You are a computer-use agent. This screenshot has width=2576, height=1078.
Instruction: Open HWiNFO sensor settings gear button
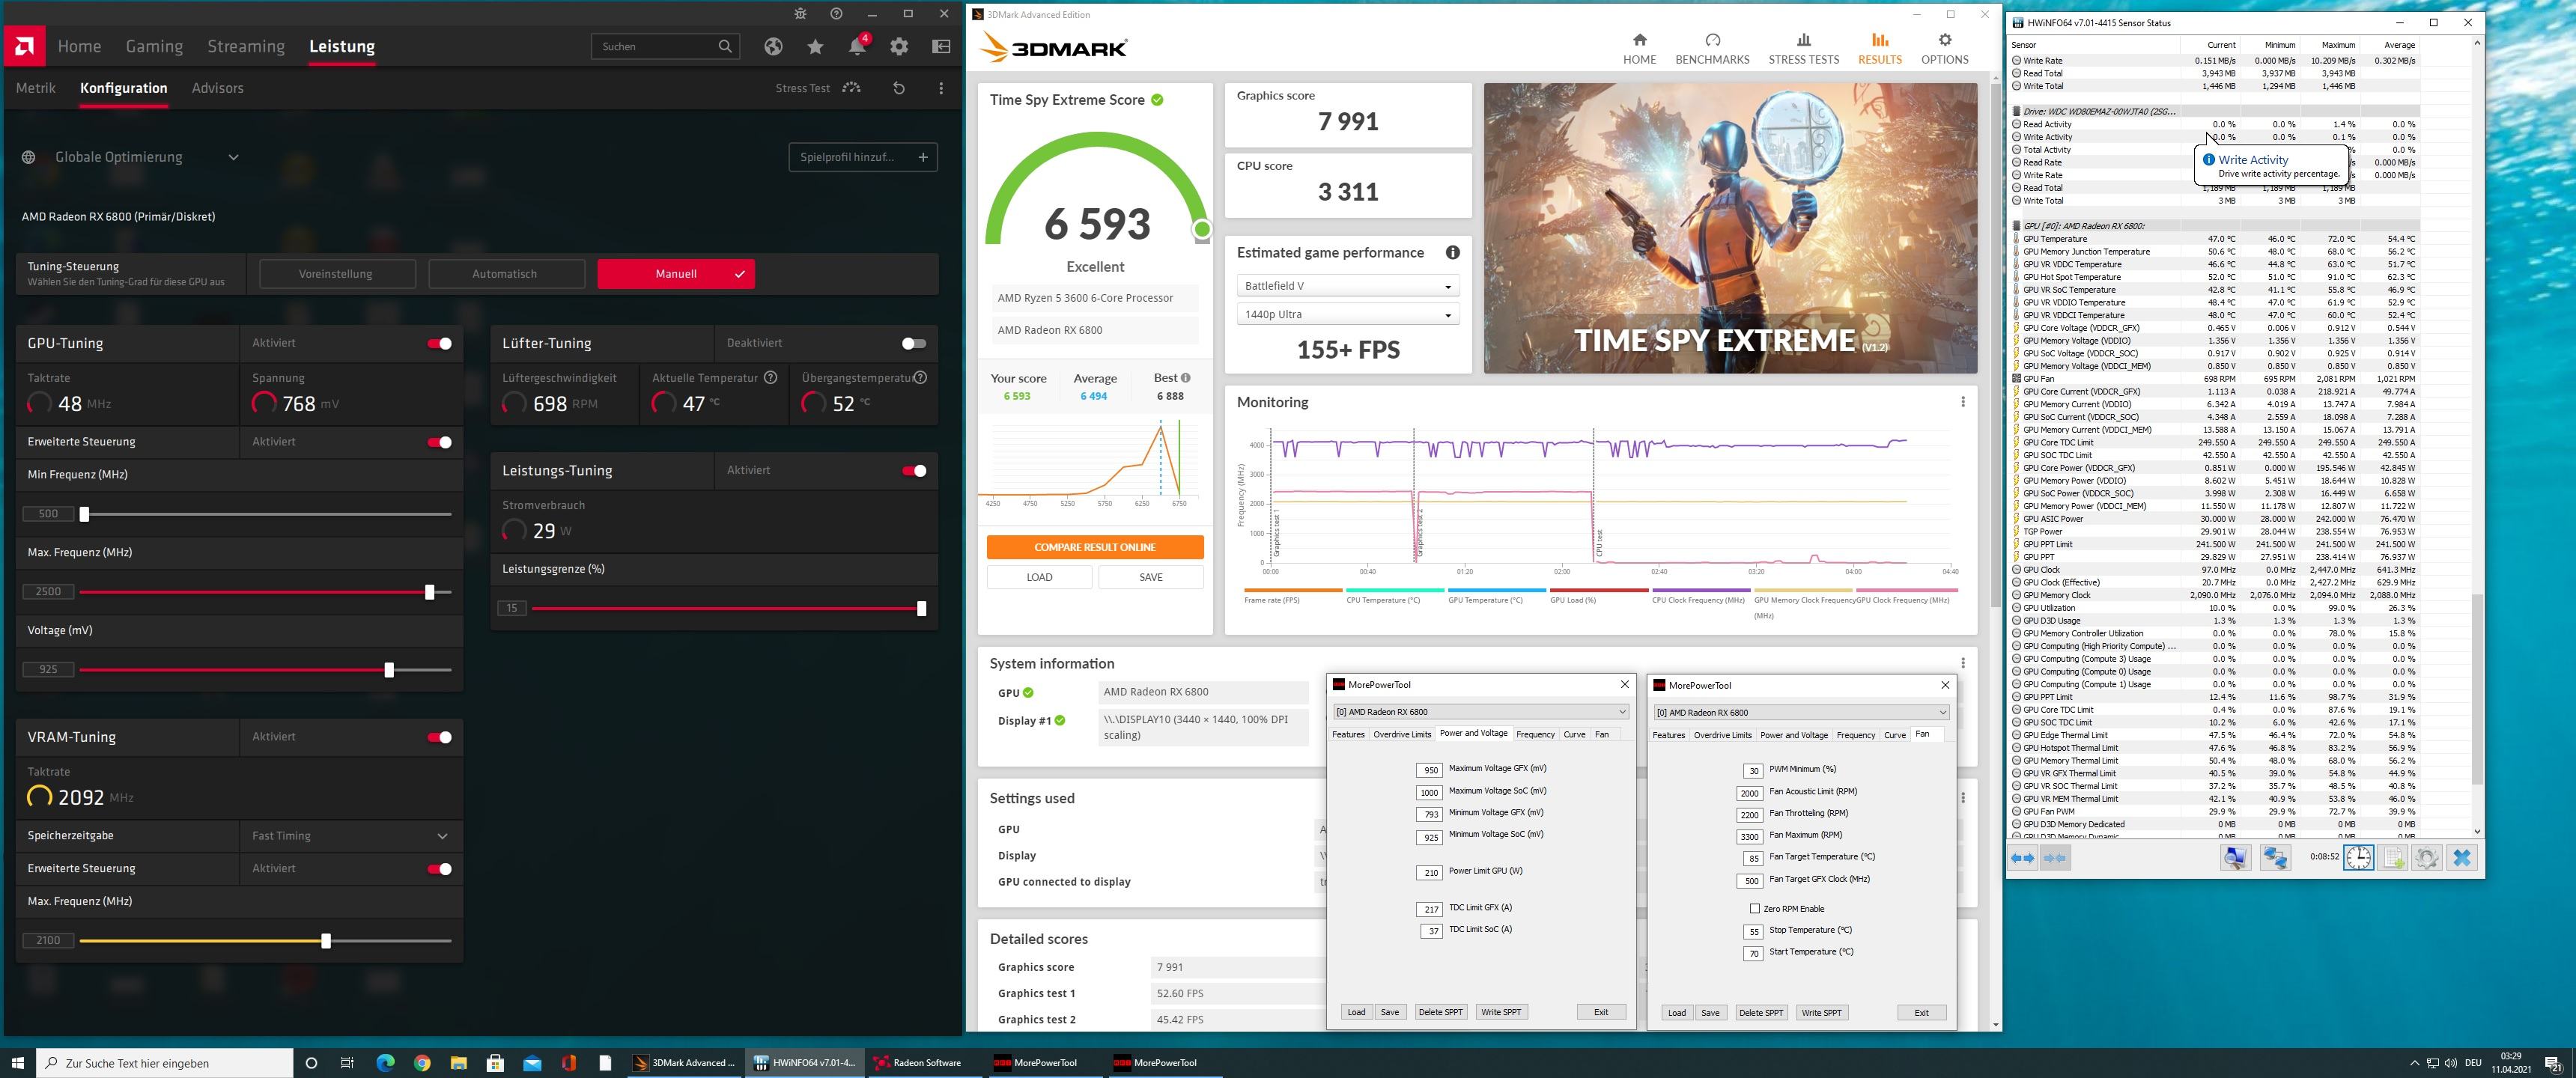tap(2426, 857)
